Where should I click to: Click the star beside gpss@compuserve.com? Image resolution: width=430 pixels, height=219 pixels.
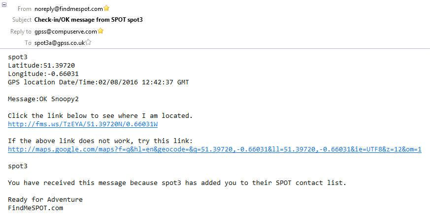pos(100,31)
